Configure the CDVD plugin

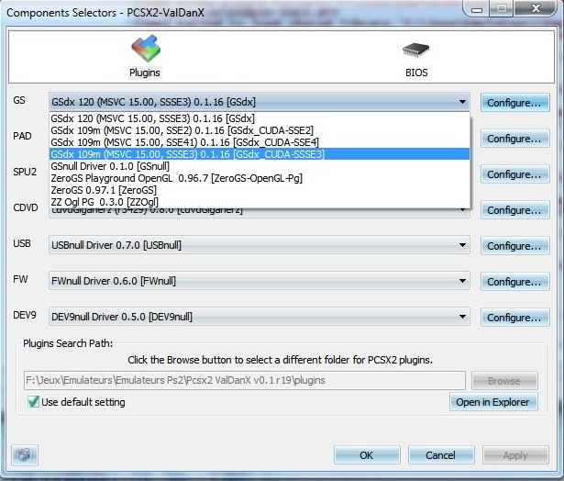tap(514, 210)
